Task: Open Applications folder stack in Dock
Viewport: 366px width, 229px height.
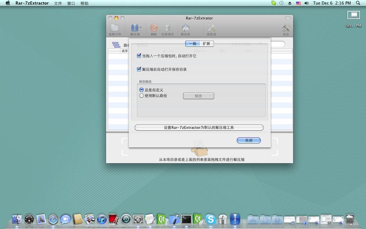Action: pyautogui.click(x=253, y=219)
